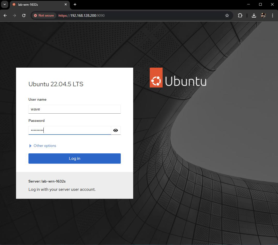Minimize the browser window

click(249, 4)
